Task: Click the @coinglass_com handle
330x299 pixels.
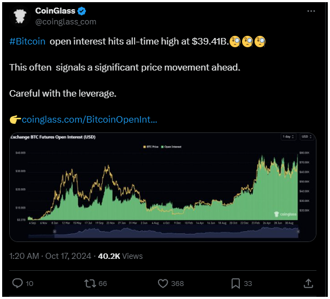Action: [x=66, y=22]
